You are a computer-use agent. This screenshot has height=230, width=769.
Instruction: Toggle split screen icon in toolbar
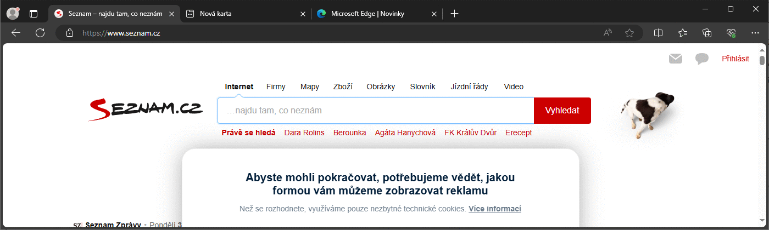(658, 33)
